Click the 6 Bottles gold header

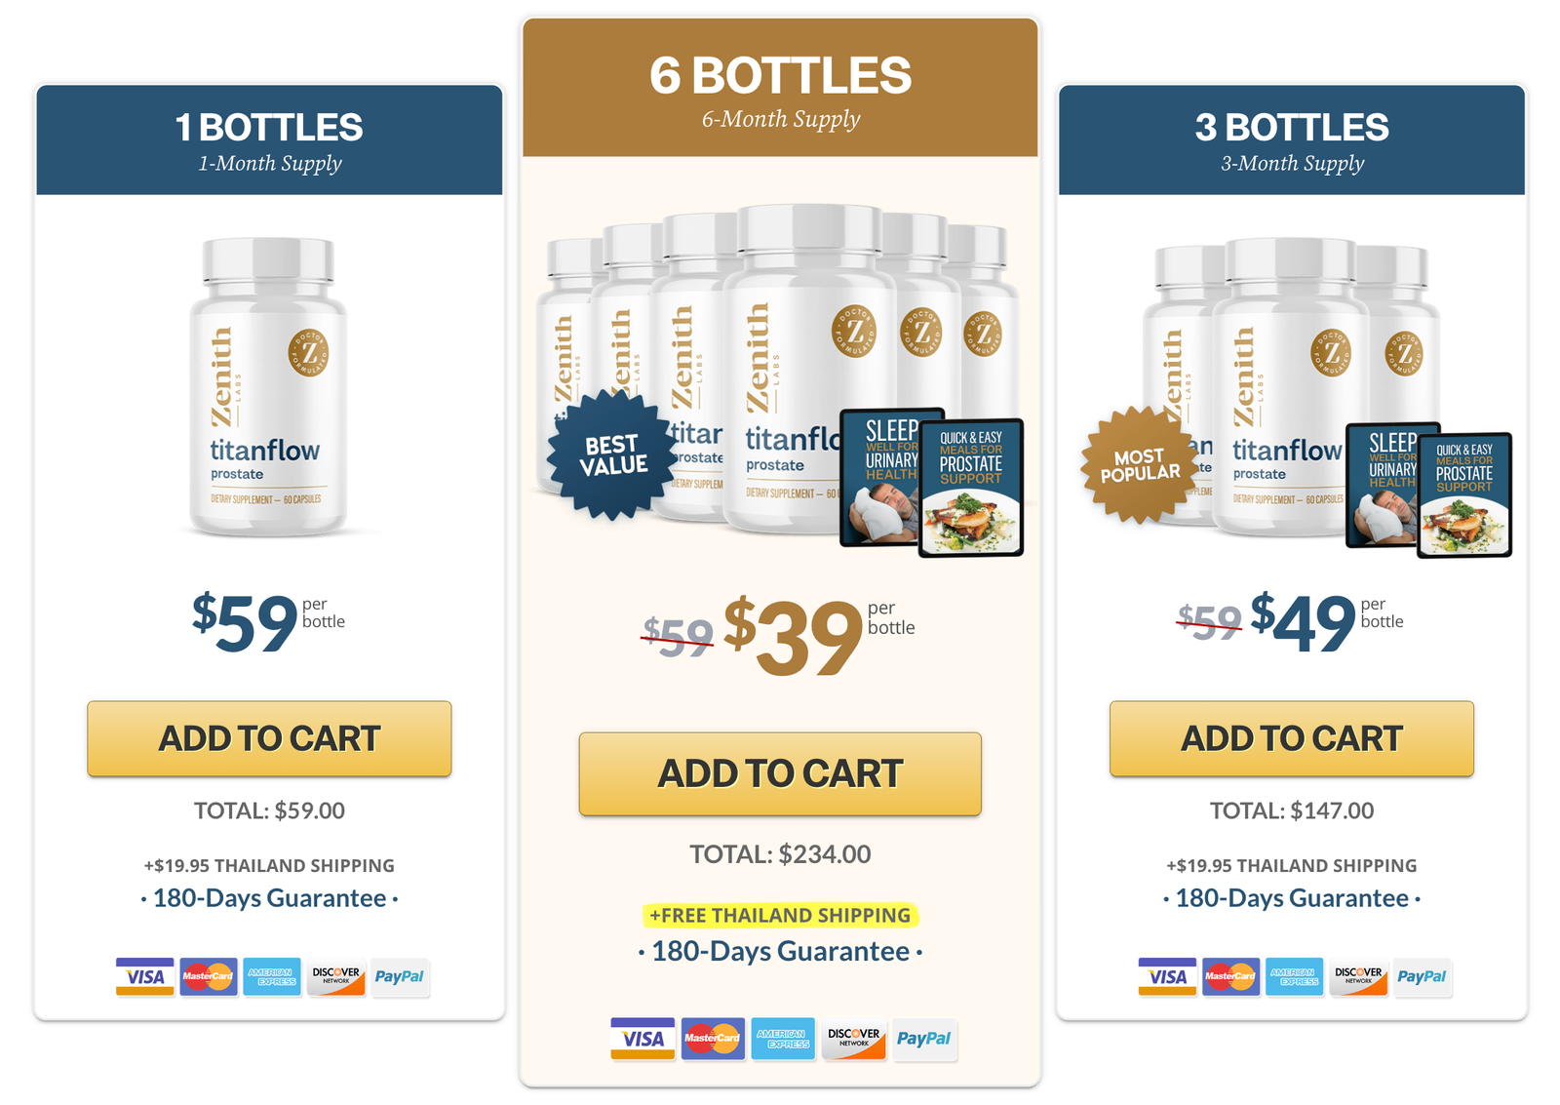pos(780,88)
